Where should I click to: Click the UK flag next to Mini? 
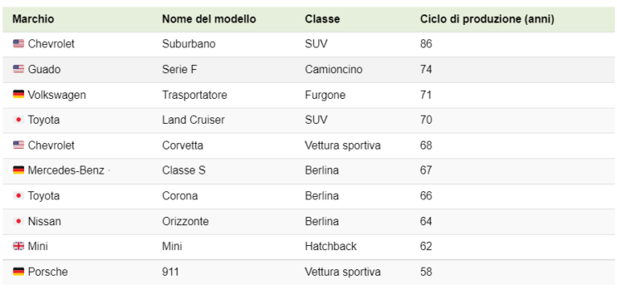point(18,247)
